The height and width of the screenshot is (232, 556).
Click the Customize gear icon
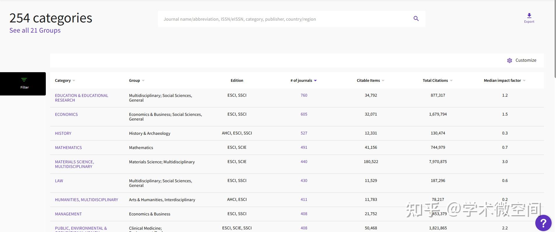pyautogui.click(x=509, y=61)
